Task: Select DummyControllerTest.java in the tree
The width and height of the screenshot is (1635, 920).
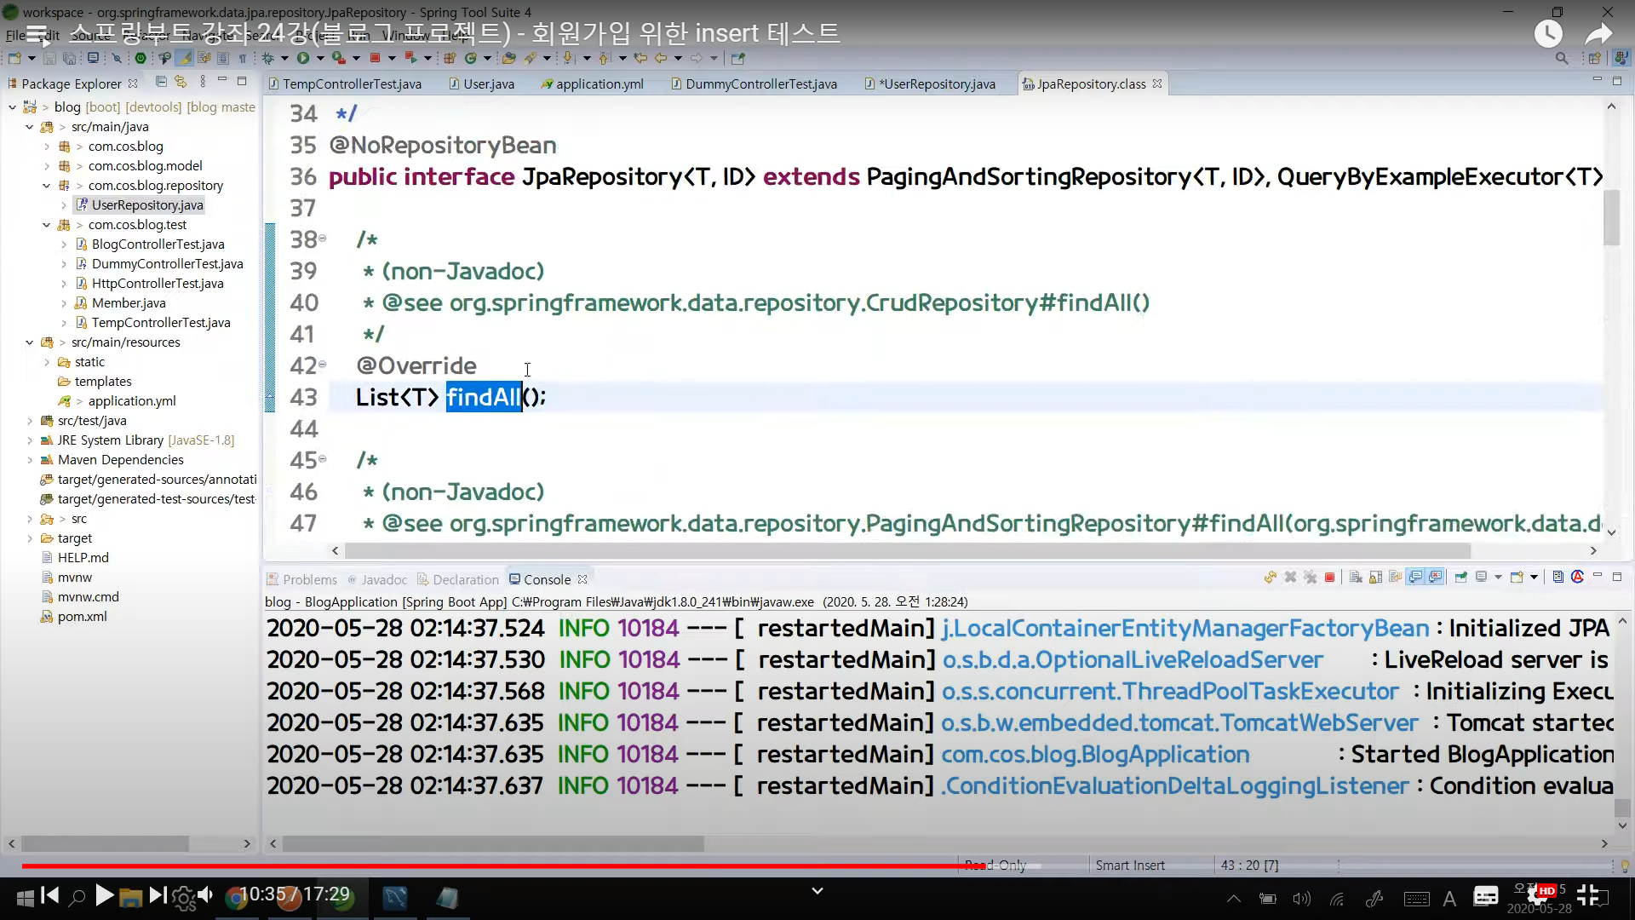Action: [167, 264]
